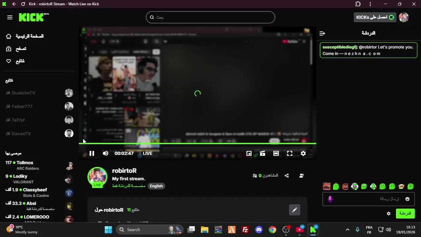Viewport: 421px width, 237px height.
Task: Open File Explorer from taskbar
Action: [205, 230]
